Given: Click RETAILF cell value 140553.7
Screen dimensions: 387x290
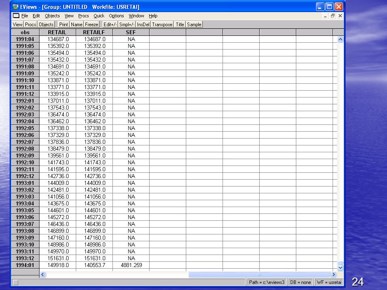Looking at the screenshot, I should 94,265.
